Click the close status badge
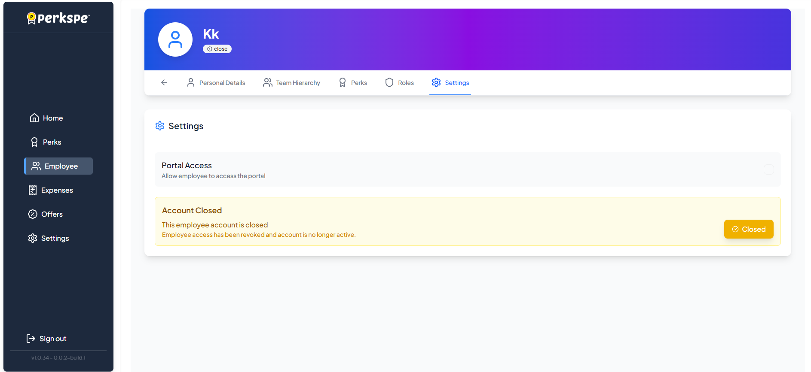Viewport: 811px width, 372px height. [x=217, y=49]
